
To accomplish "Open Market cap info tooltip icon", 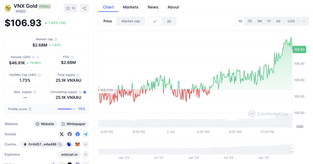I will (x=56, y=39).
